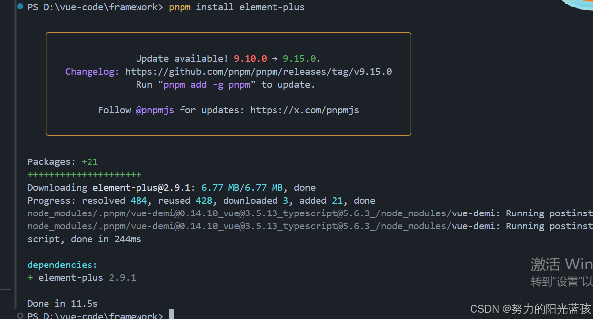Click the bottom prompt's circle decoration
The image size is (593, 319).
20,316
